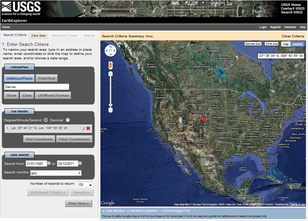Click Clear Criteria above the map
308x221 pixels.
click(293, 36)
